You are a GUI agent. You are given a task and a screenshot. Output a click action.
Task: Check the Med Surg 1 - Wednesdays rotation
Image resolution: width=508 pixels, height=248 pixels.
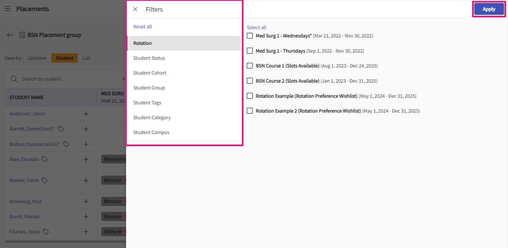coord(250,36)
